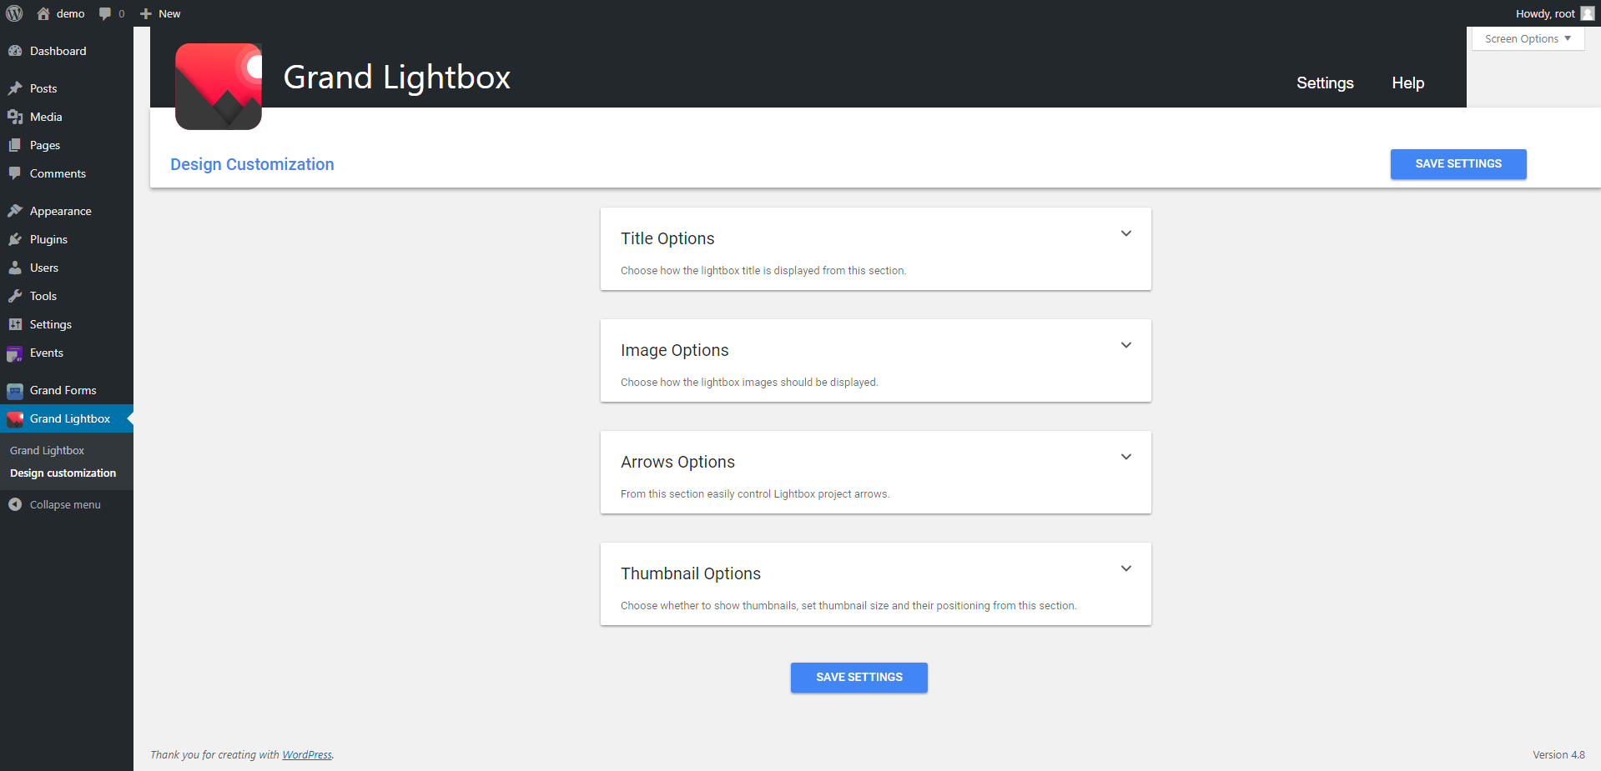Open the Users menu label
This screenshot has height=771, width=1601.
click(x=44, y=268)
